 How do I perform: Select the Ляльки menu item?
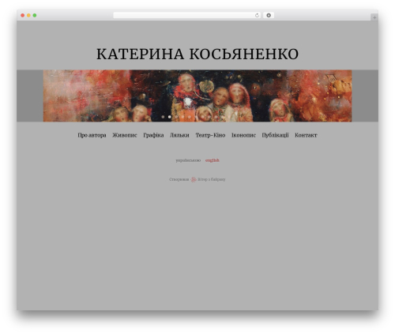179,135
